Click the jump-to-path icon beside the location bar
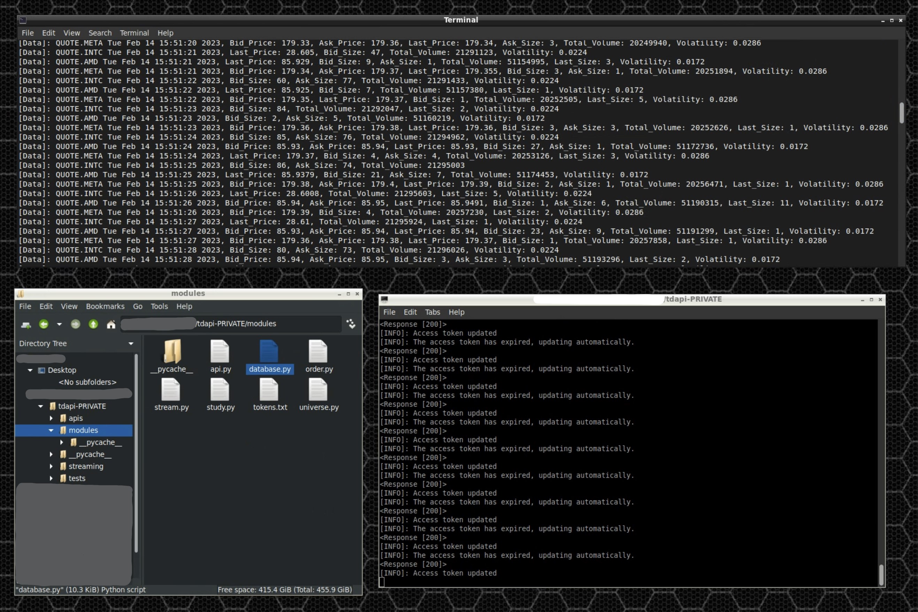The height and width of the screenshot is (612, 918). (x=351, y=323)
